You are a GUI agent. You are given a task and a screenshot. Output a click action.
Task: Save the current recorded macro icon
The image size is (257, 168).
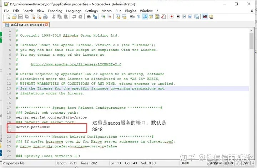click(x=196, y=17)
